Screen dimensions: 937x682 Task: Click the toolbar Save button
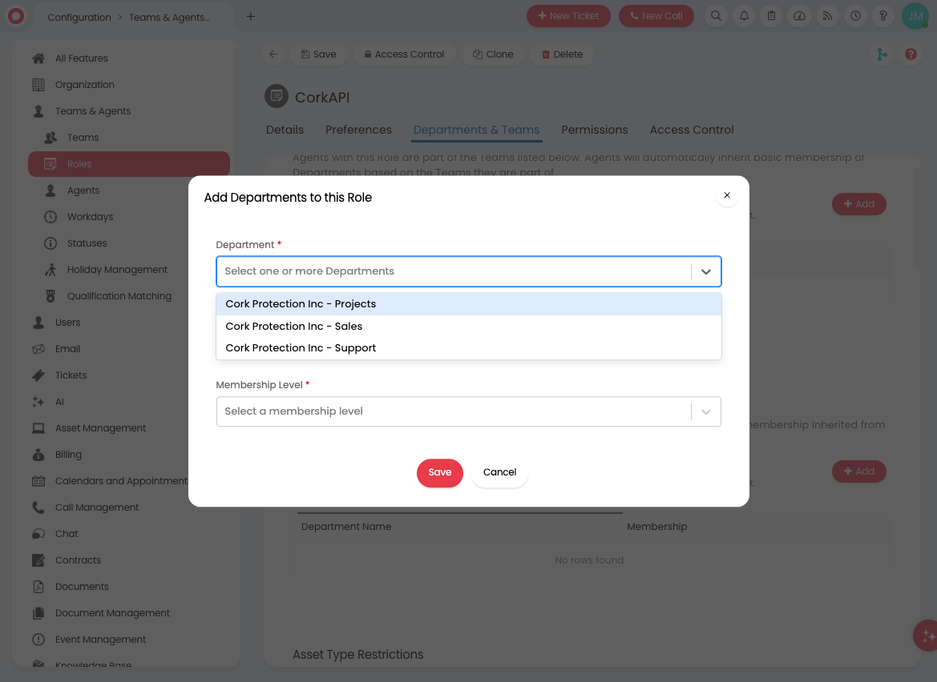[x=318, y=54]
